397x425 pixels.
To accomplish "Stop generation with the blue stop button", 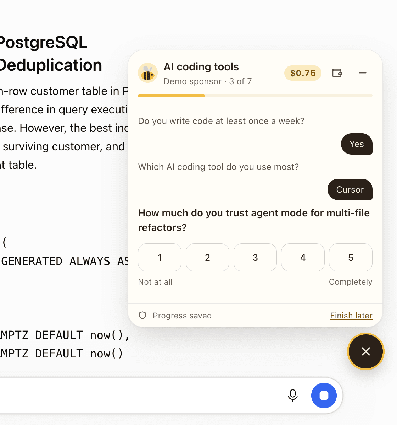I will tap(324, 396).
